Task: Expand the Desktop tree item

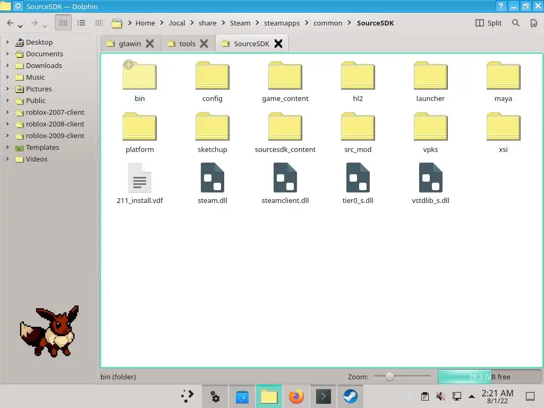Action: (x=7, y=42)
